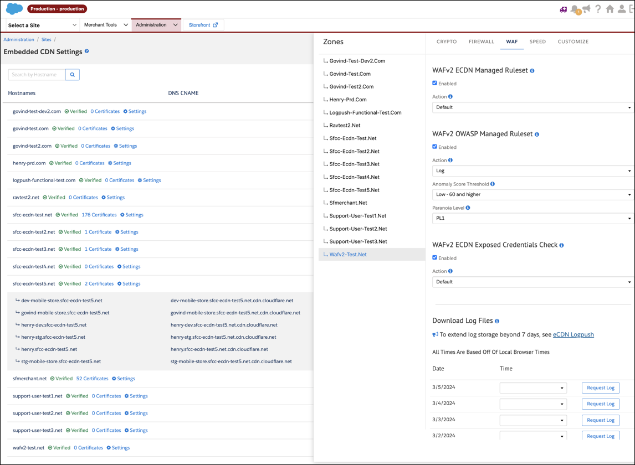Click the announcements megaphone icon

coord(586,9)
